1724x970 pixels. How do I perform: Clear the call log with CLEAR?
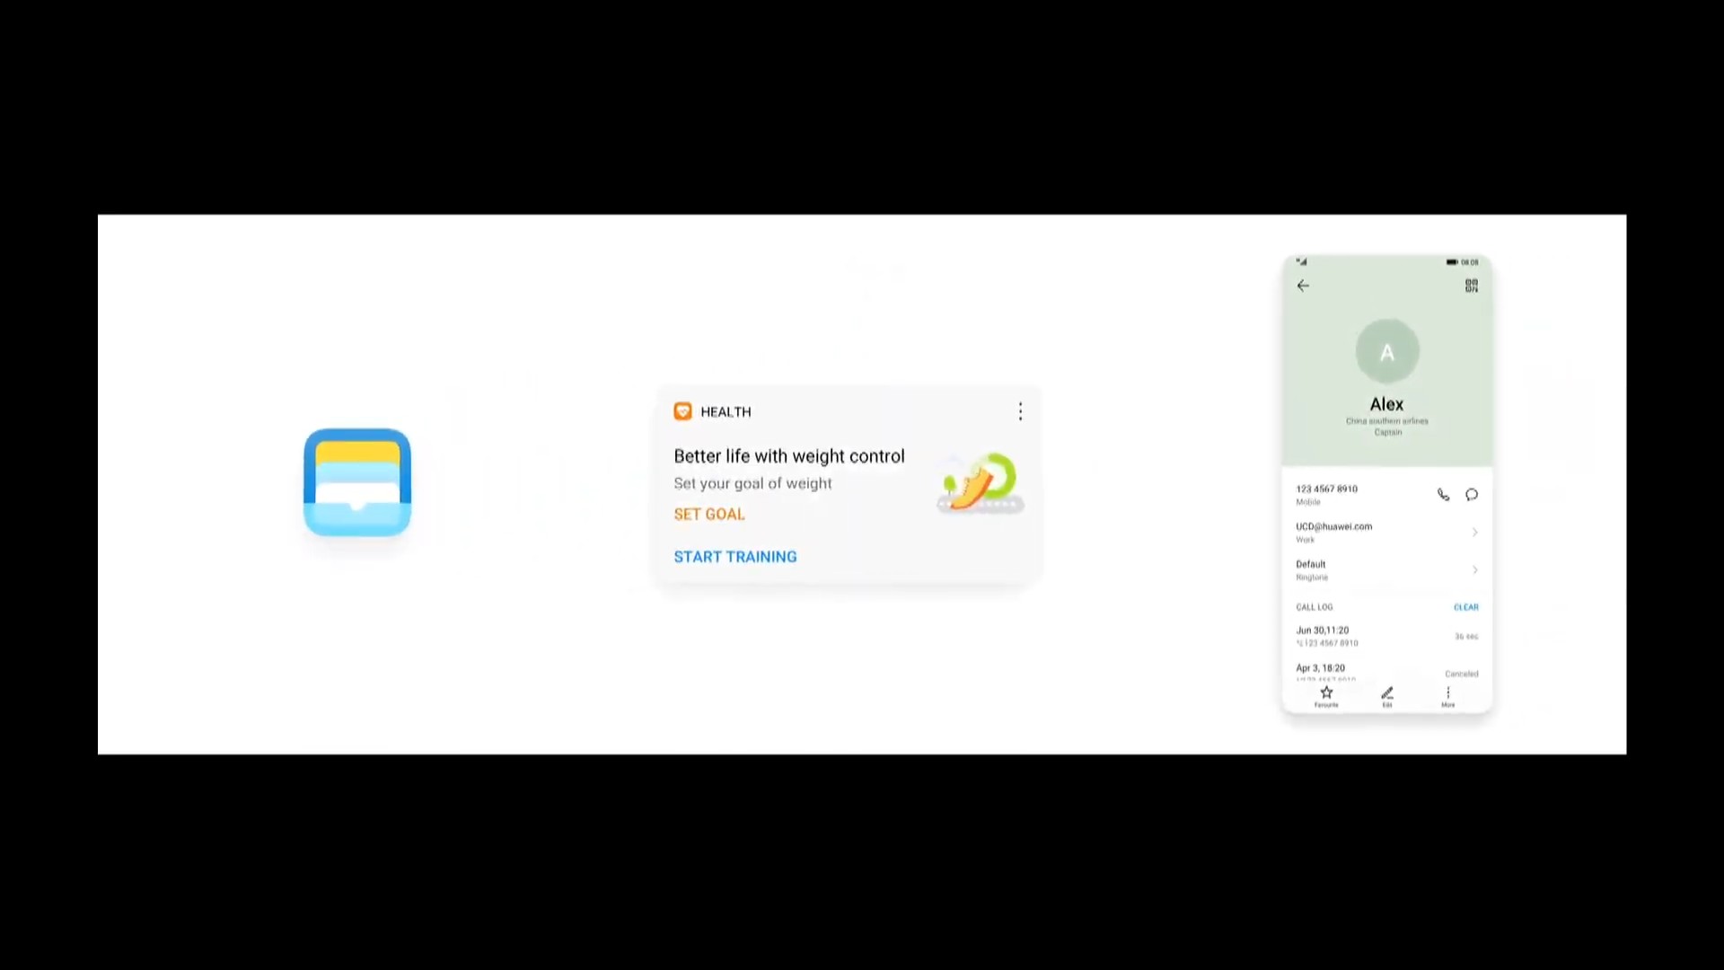pos(1465,607)
